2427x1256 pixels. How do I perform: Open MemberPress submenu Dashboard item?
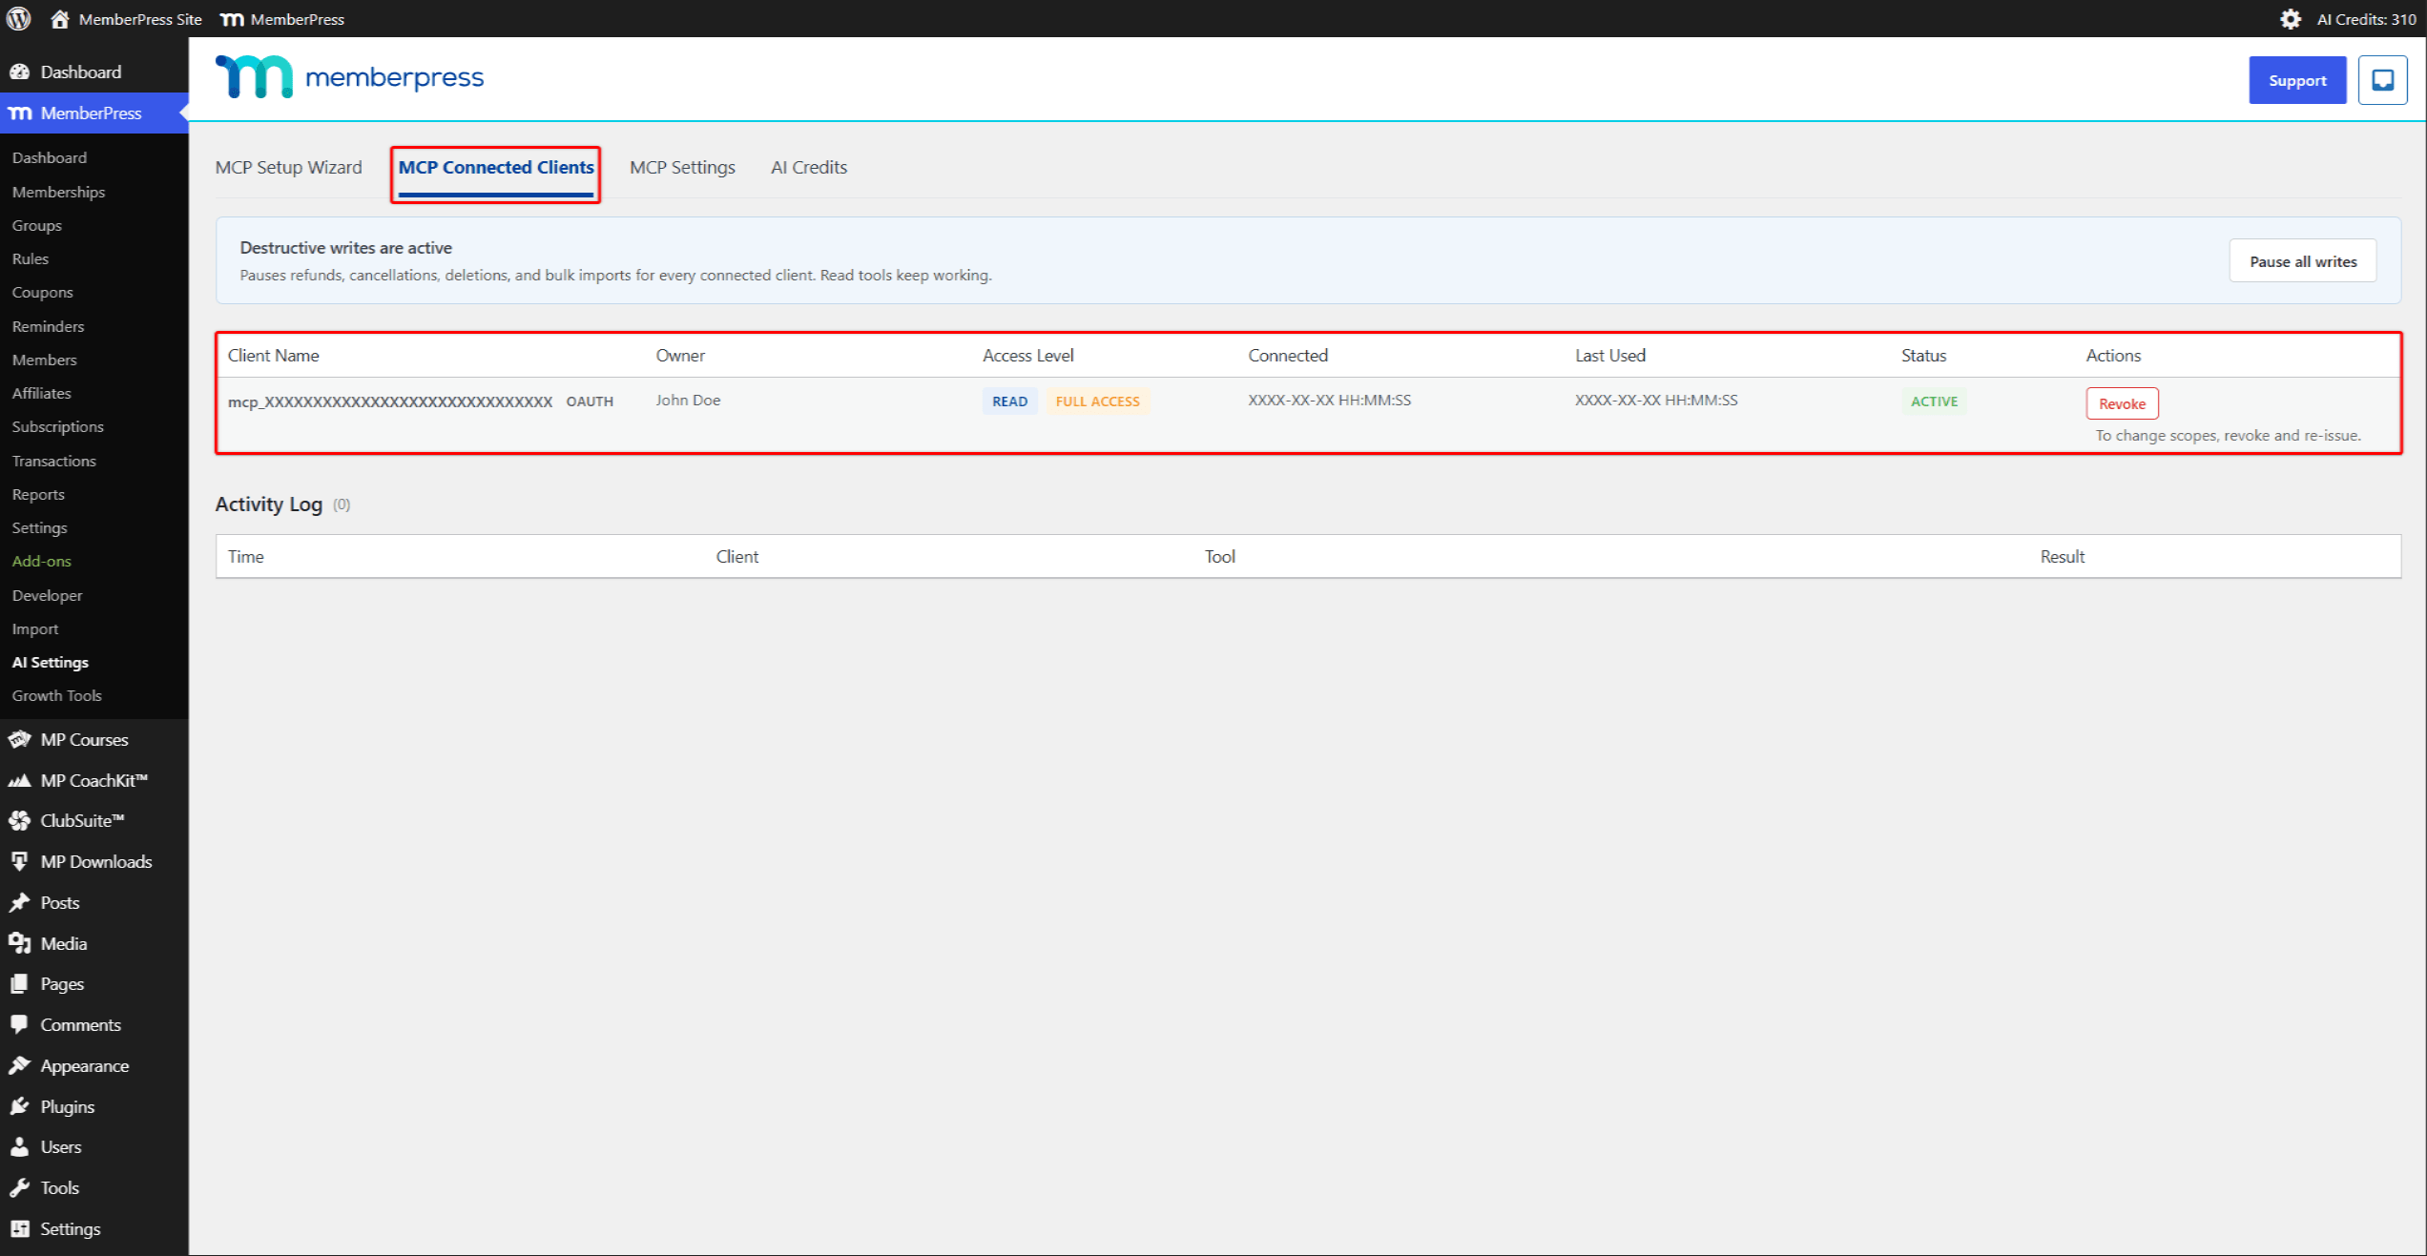pos(49,157)
